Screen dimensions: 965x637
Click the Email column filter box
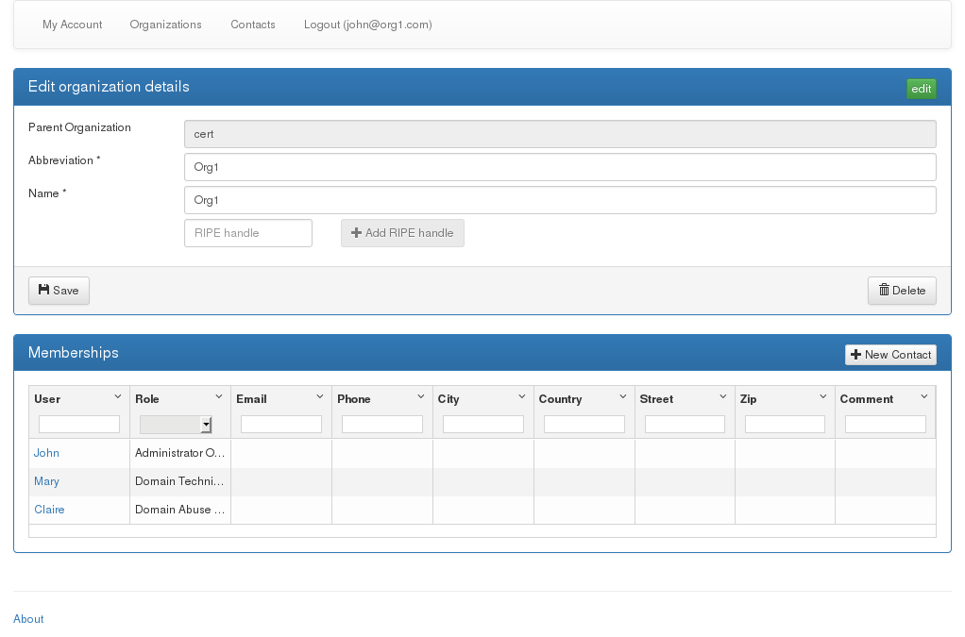tap(281, 425)
